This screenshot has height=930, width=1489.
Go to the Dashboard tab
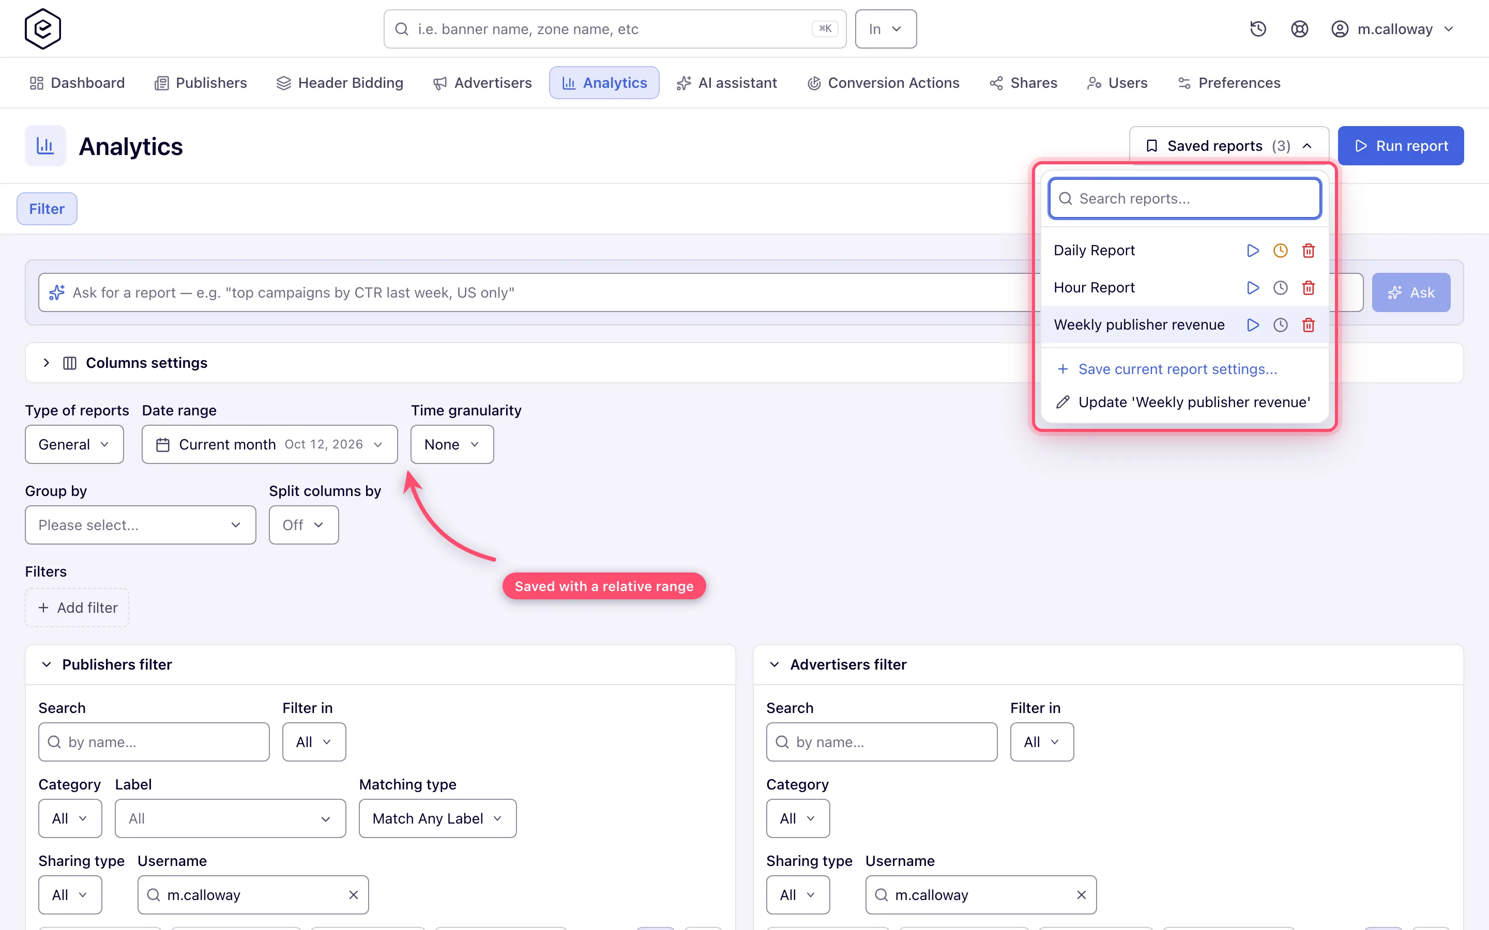click(77, 83)
